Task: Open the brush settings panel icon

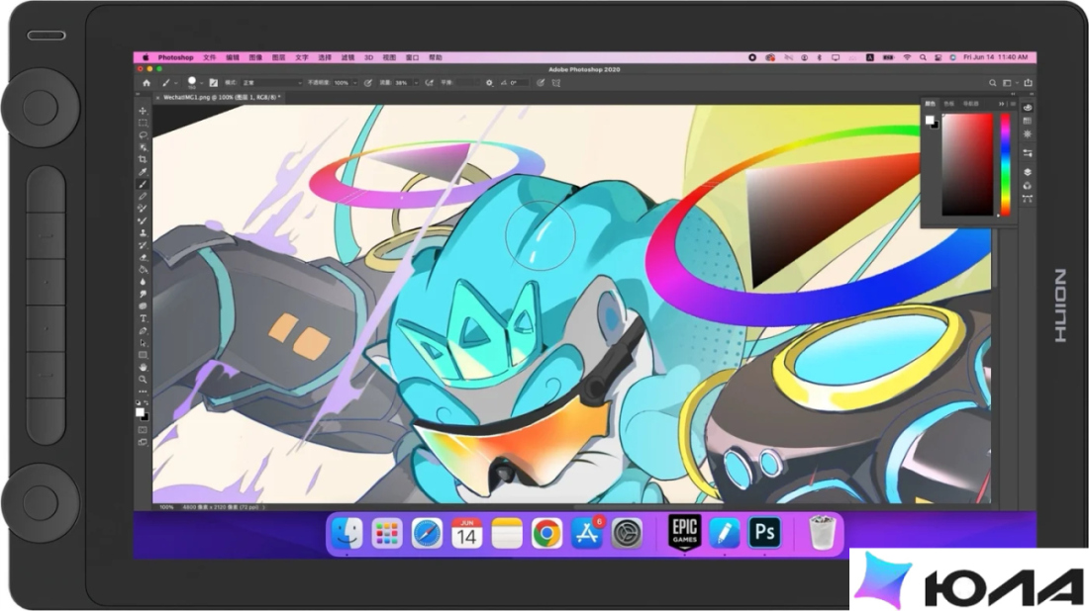Action: (213, 82)
